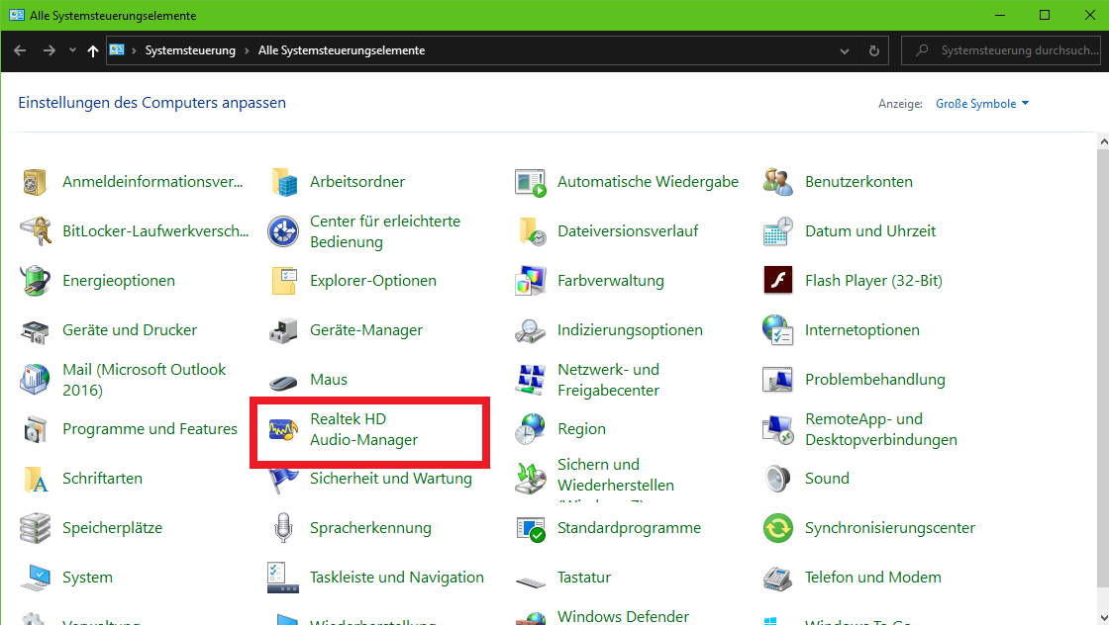Image resolution: width=1109 pixels, height=625 pixels.
Task: Open the Anmeldeinformationsverwaltung safe icon
Action: (34, 182)
